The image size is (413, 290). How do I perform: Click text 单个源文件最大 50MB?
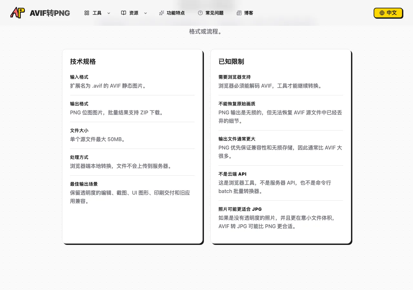[x=98, y=140]
